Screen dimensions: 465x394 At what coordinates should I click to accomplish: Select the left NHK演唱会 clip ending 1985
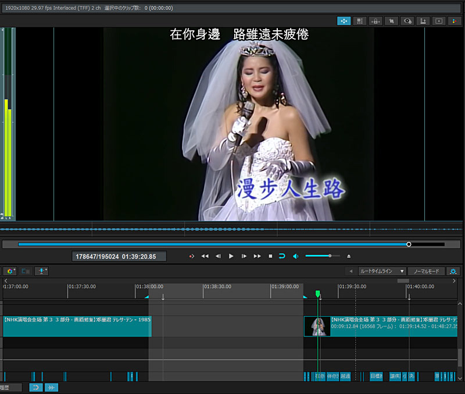click(77, 326)
